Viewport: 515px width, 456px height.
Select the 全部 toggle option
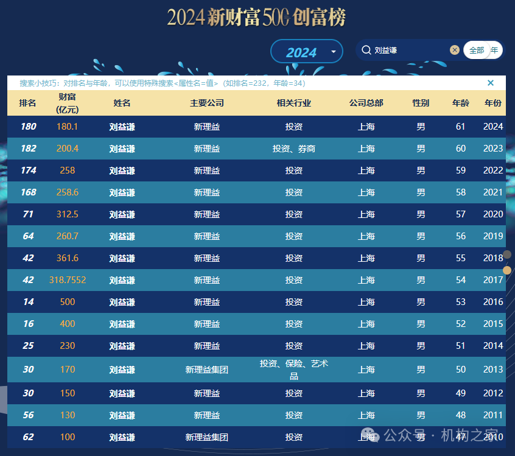click(x=476, y=51)
